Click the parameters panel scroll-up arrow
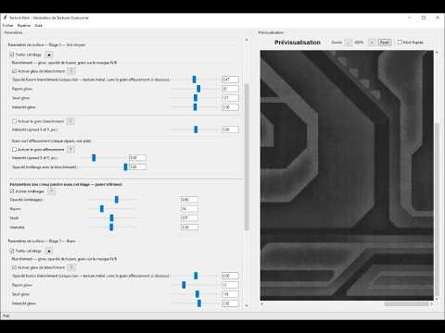This screenshot has height=333, width=445. point(247,40)
